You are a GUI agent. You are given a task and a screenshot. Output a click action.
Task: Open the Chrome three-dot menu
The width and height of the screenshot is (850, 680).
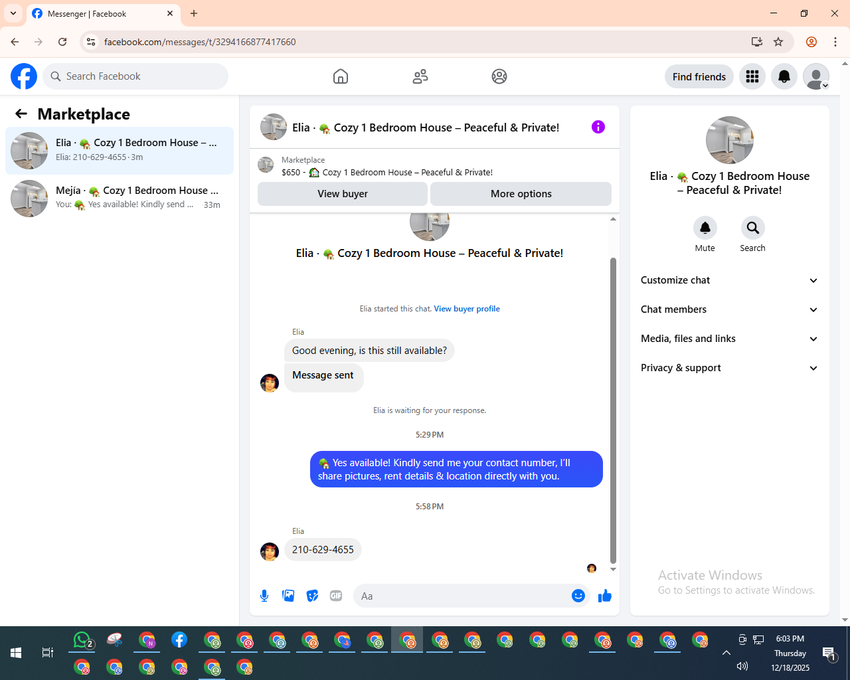pos(835,42)
